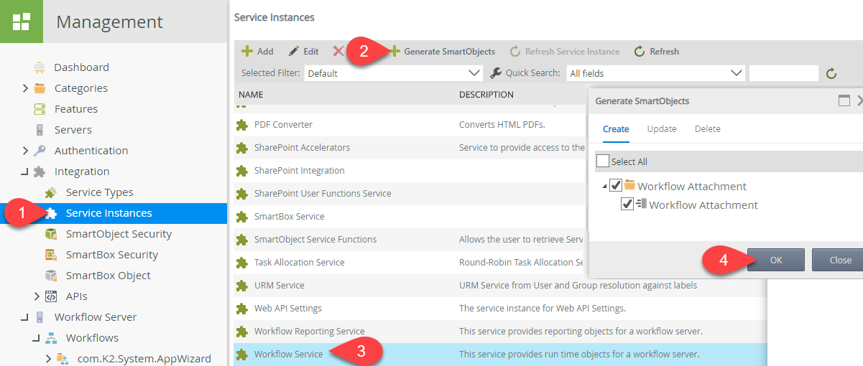The width and height of the screenshot is (863, 366).
Task: Click the PDF Converter puzzle icon
Action: tap(241, 125)
